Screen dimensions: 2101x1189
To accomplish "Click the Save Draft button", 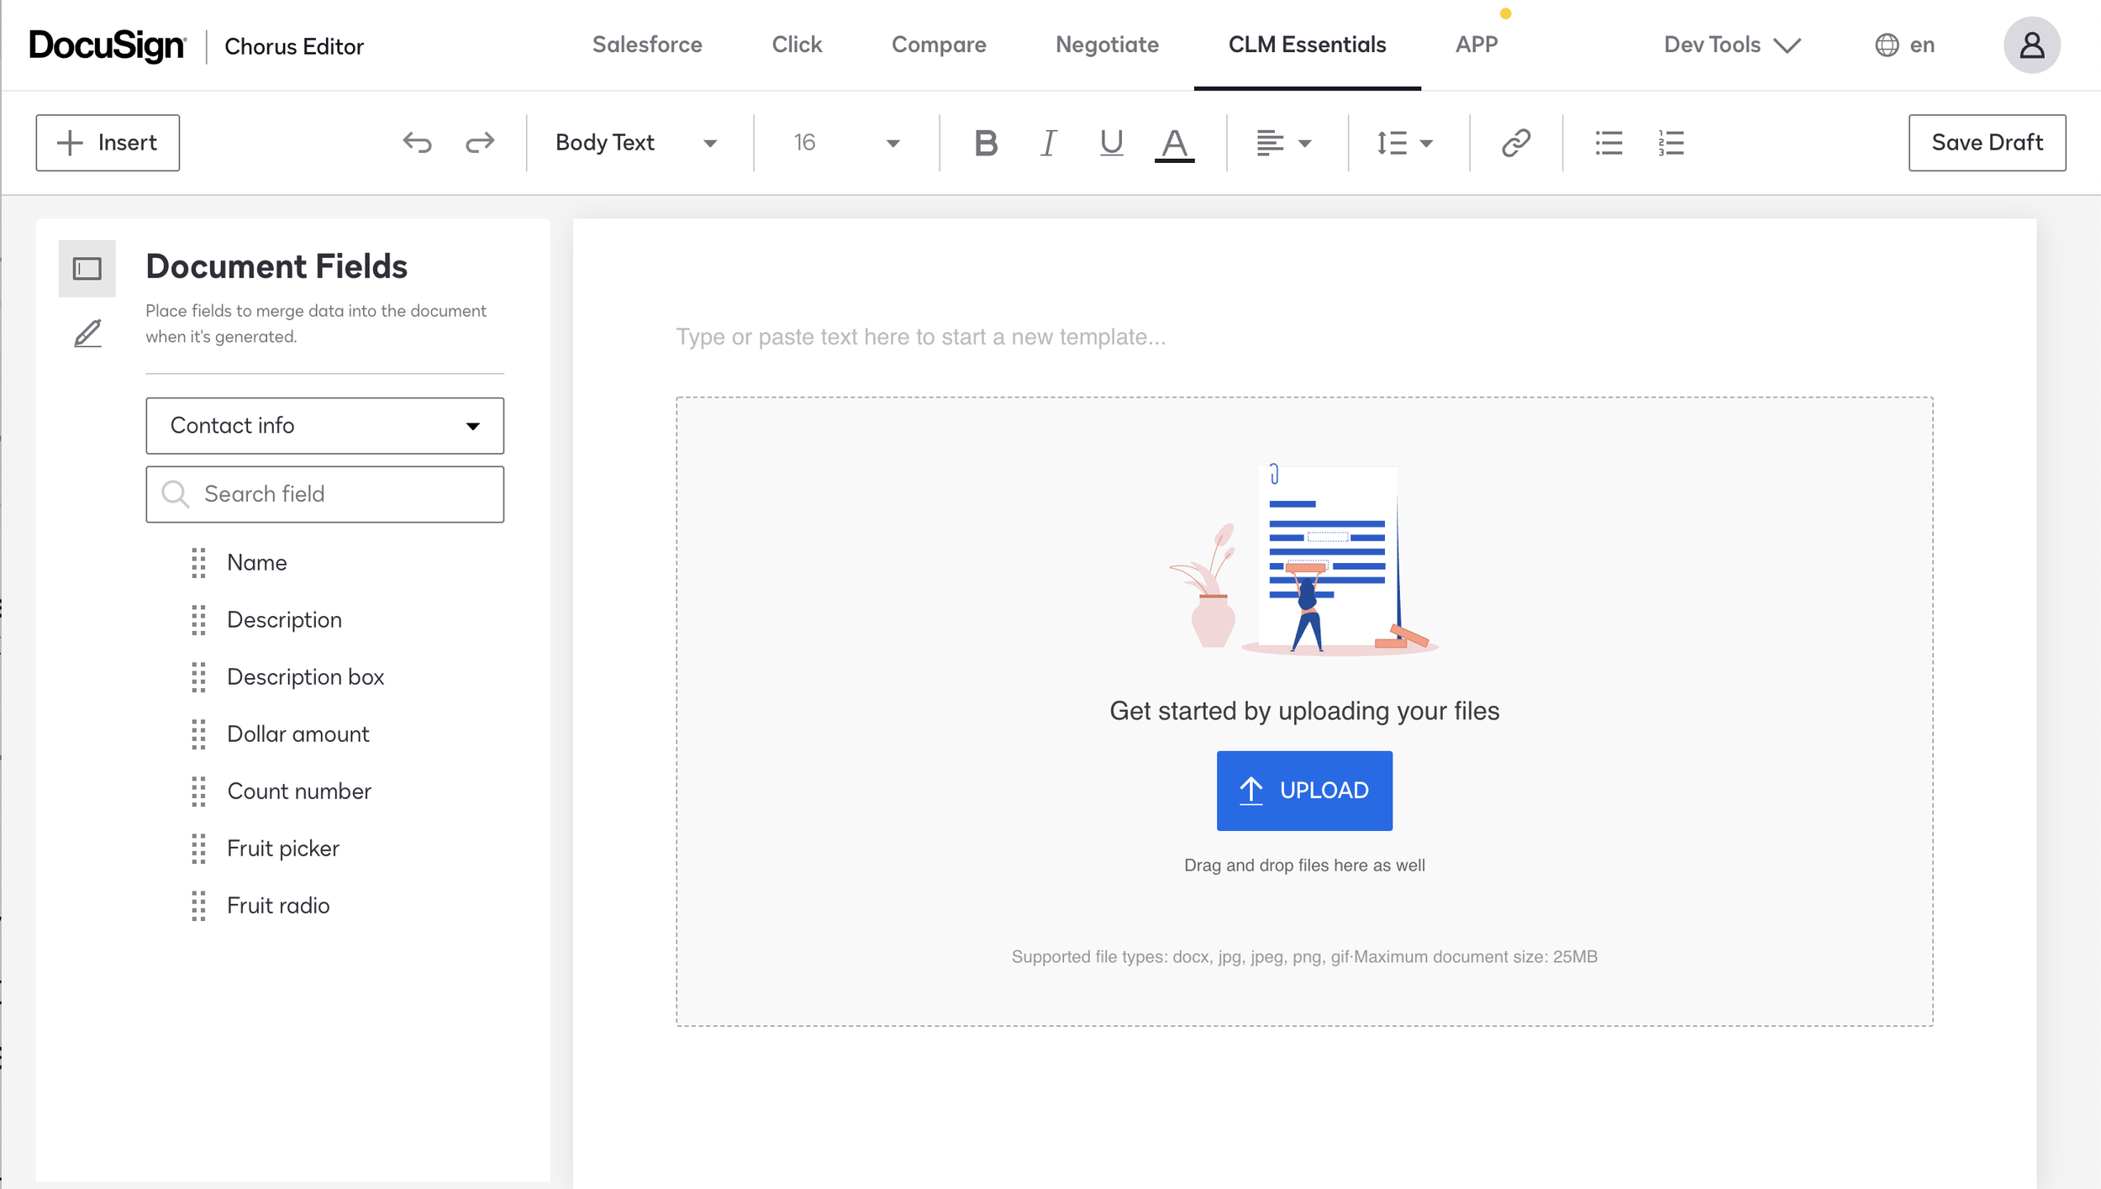I will (1988, 142).
